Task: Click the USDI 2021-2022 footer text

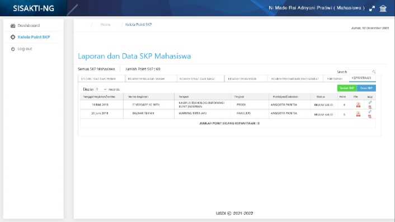Action: (x=234, y=213)
